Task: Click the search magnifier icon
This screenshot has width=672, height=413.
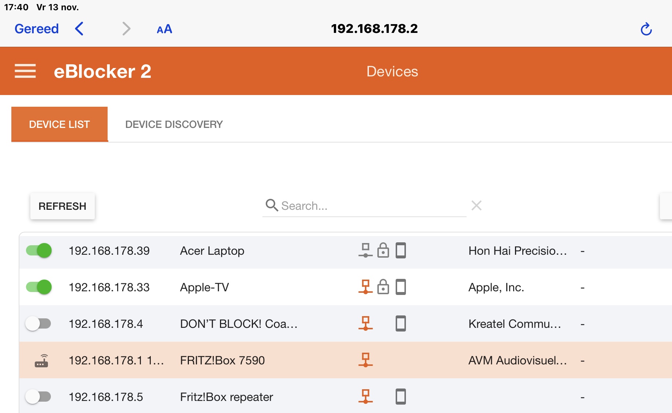Action: coord(272,205)
